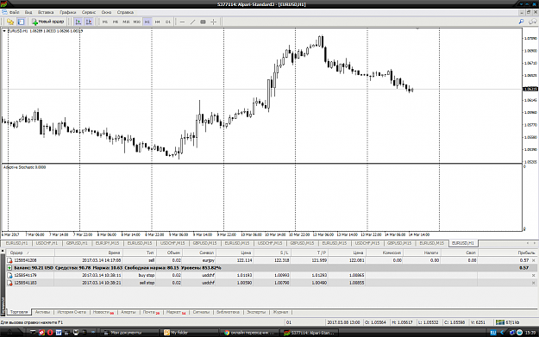Image resolution: width=539 pixels, height=337 pixels.
Task: Switch to the Chrome онлайн перевод taskbar window
Action: click(x=249, y=332)
